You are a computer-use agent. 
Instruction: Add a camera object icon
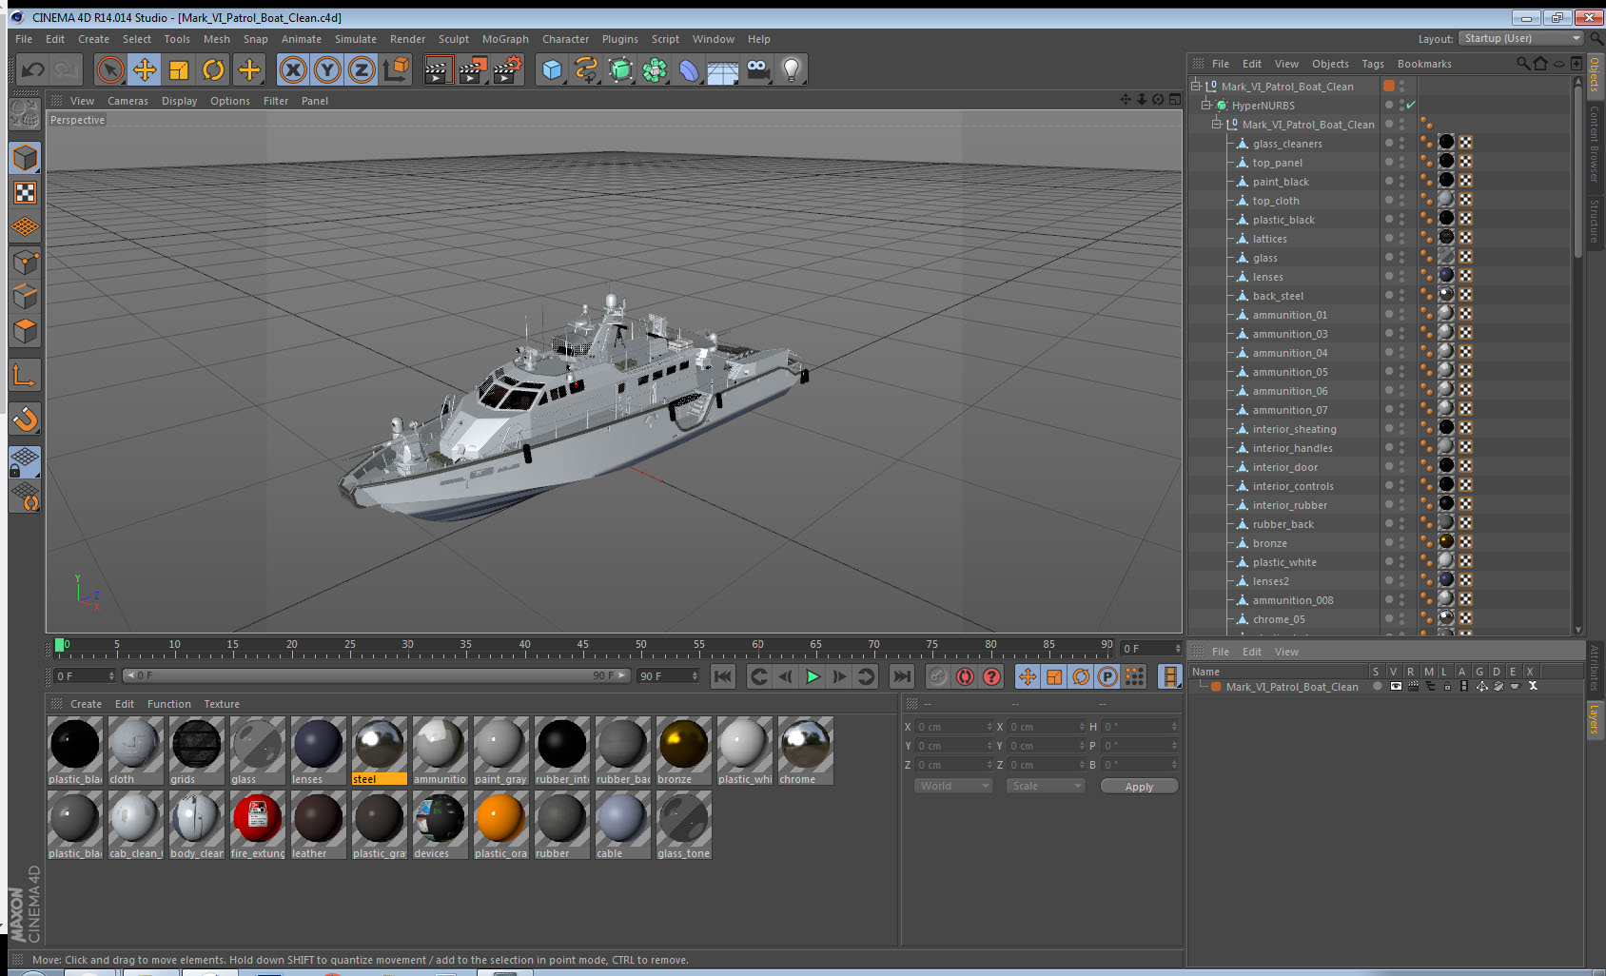click(x=757, y=69)
